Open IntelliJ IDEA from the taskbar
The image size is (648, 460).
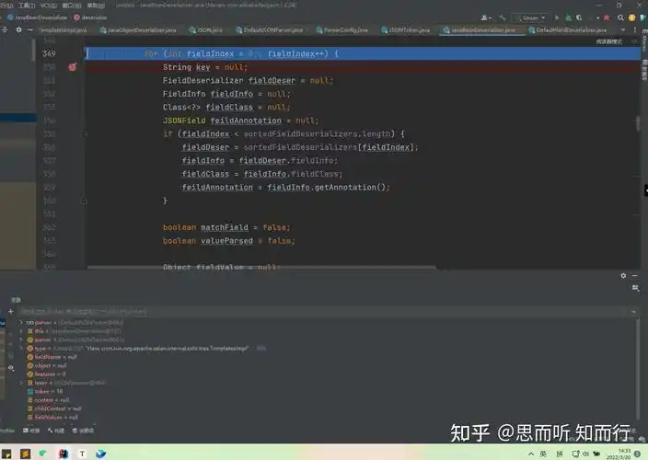coord(64,454)
